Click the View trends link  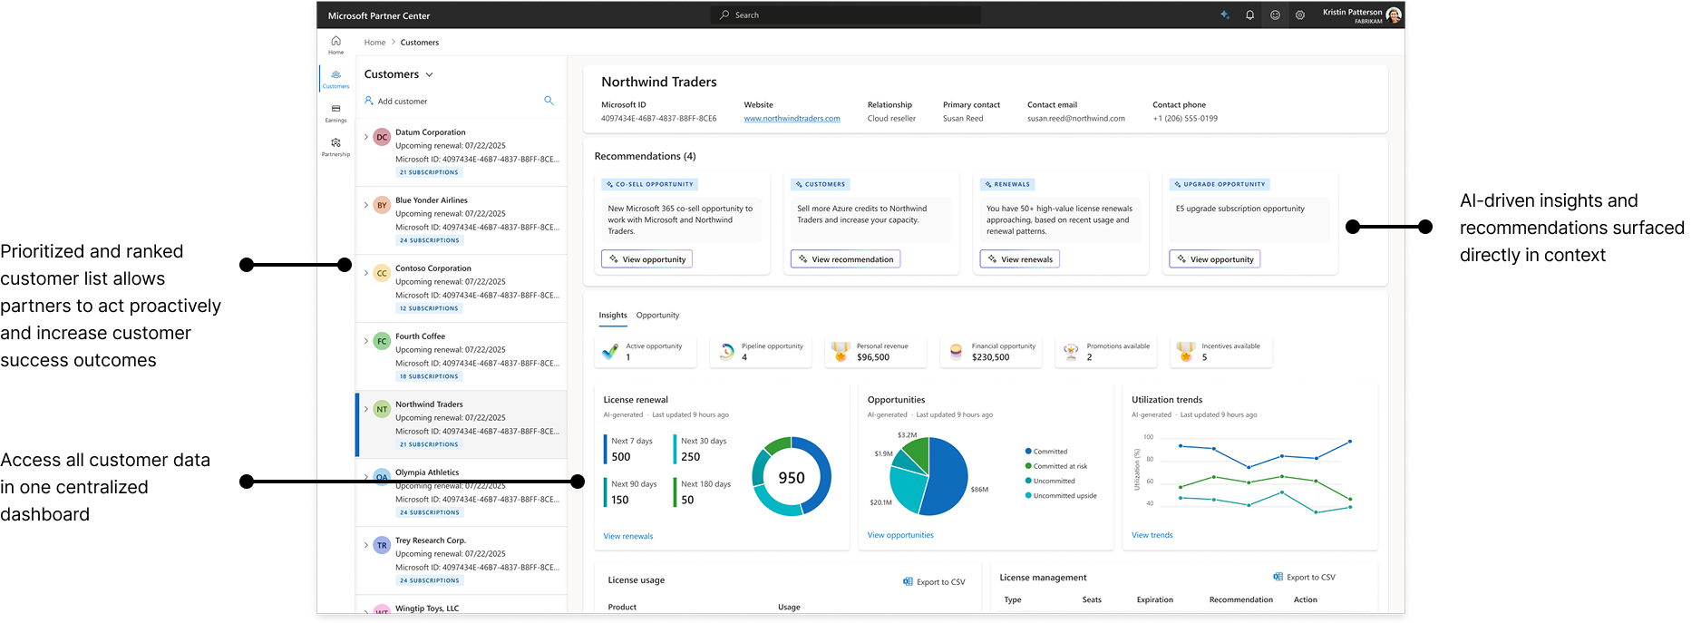[1152, 535]
